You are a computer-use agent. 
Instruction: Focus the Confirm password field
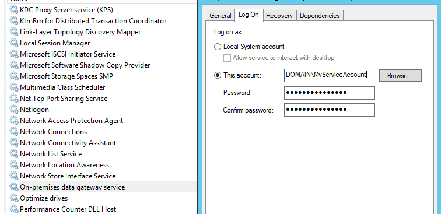coord(330,110)
